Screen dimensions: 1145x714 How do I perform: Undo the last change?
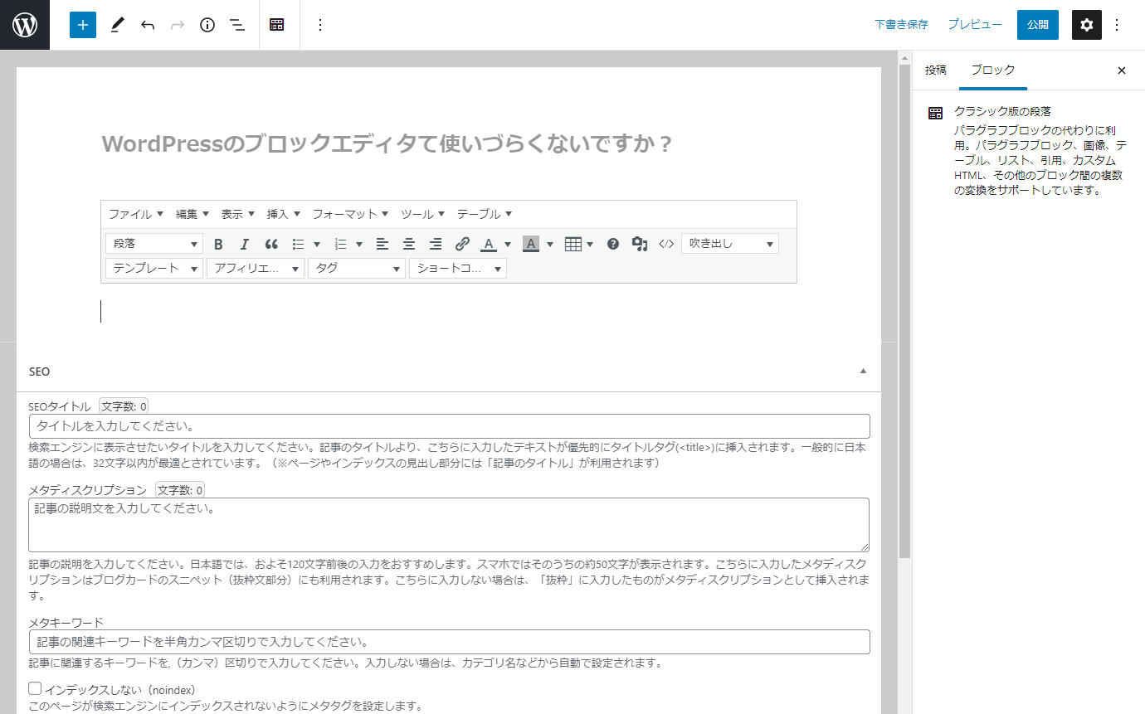pyautogui.click(x=148, y=25)
